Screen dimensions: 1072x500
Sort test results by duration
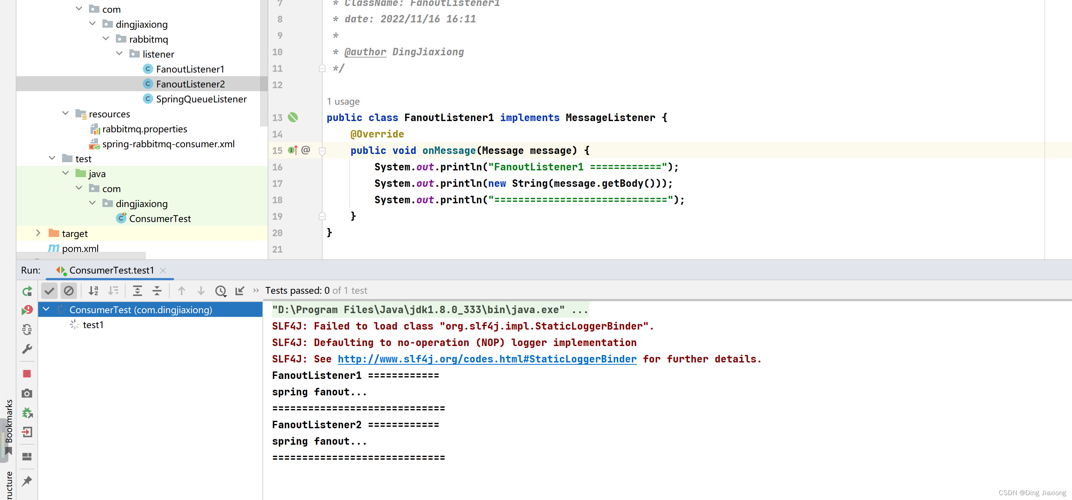[113, 291]
